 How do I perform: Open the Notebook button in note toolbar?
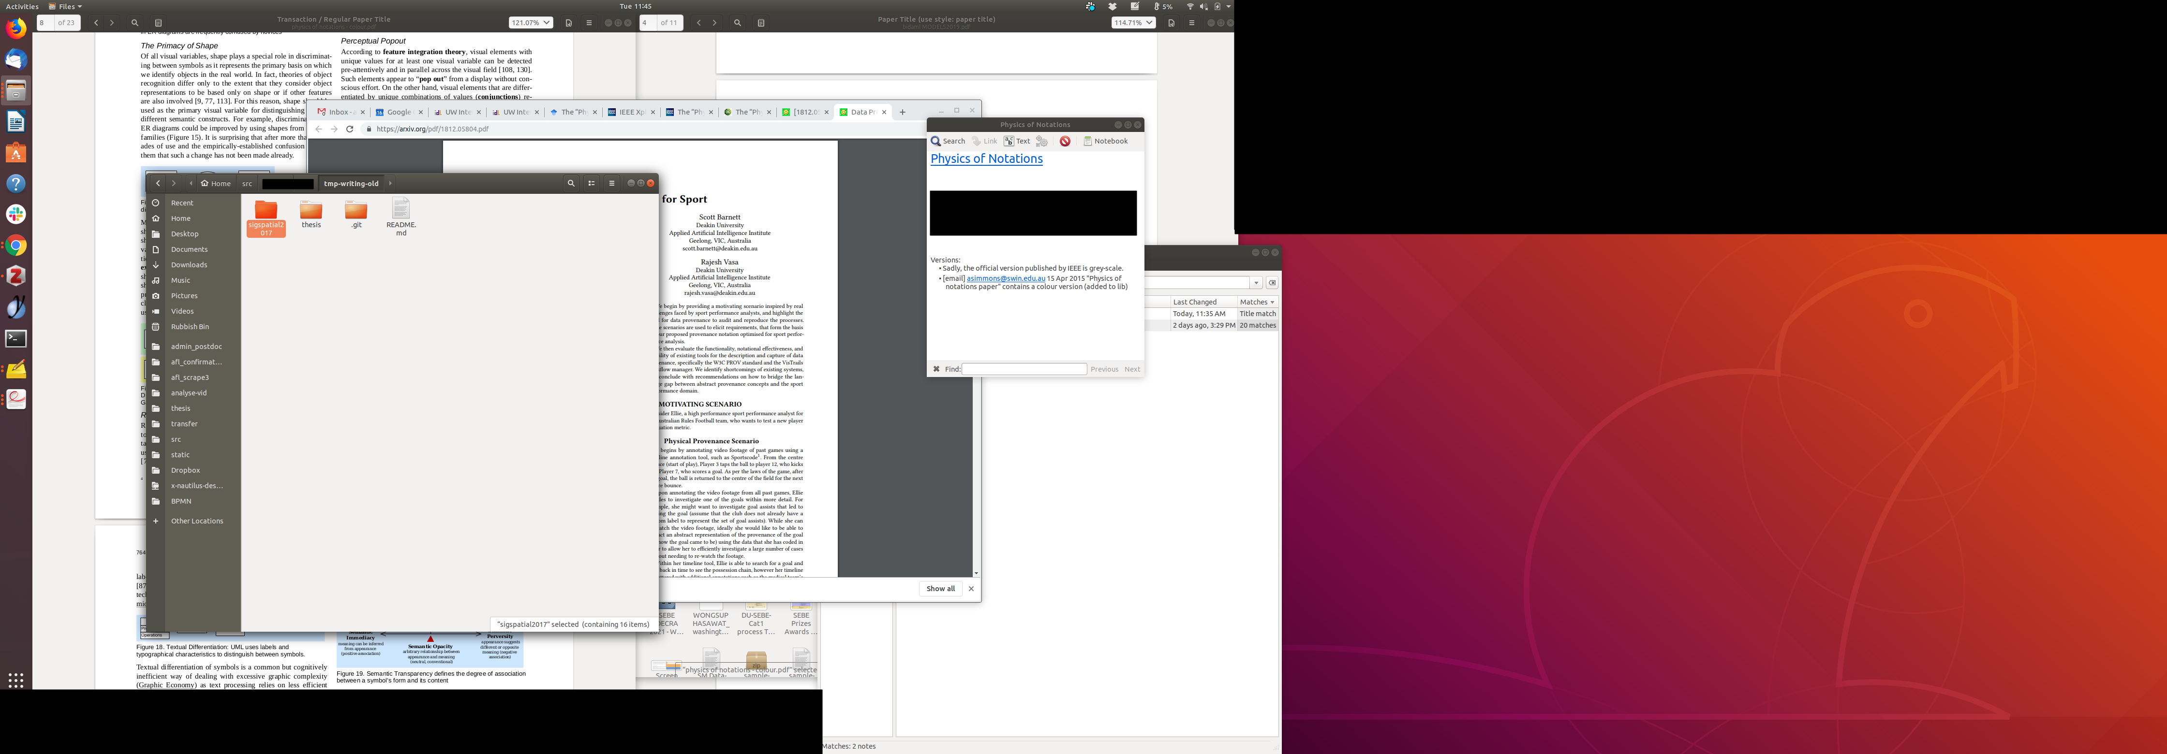[x=1105, y=141]
